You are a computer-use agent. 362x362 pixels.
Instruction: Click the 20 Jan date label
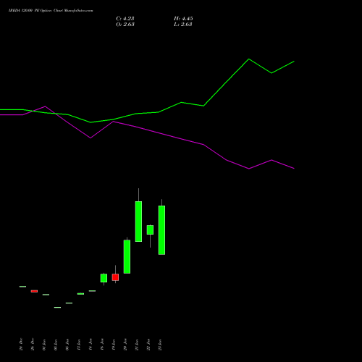pos(125,345)
